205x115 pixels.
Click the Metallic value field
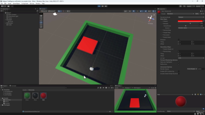point(201,23)
